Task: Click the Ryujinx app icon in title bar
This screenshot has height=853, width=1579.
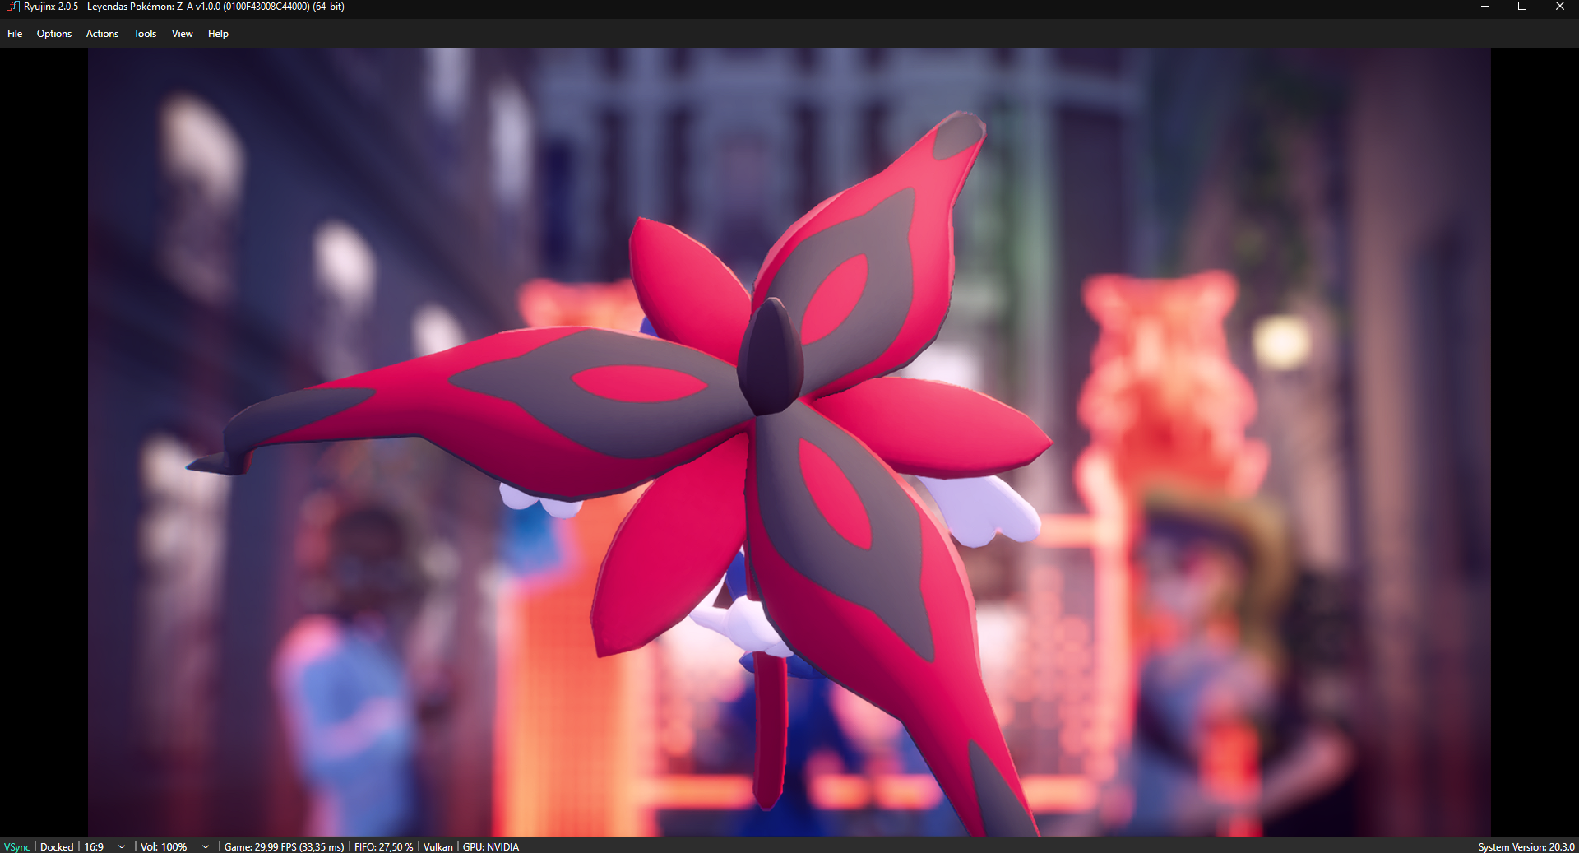Action: 12,7
